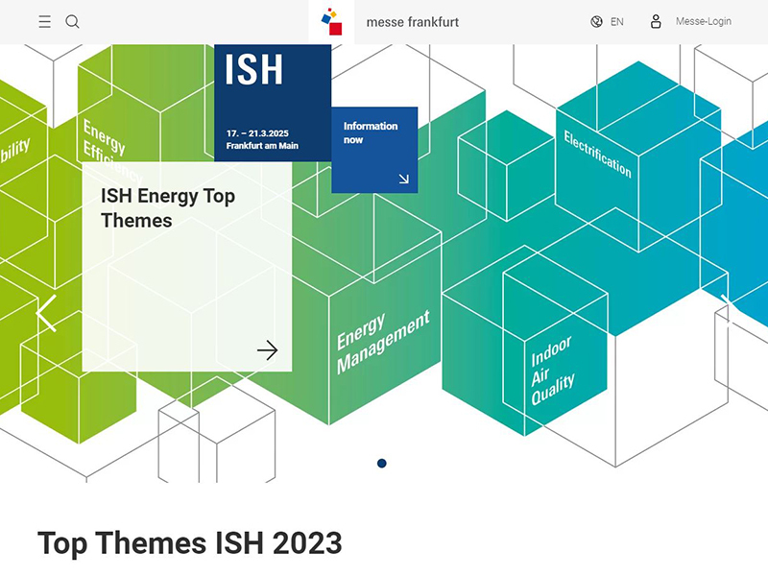Image resolution: width=768 pixels, height=576 pixels.
Task: Open the Information now tile
Action: click(x=374, y=150)
